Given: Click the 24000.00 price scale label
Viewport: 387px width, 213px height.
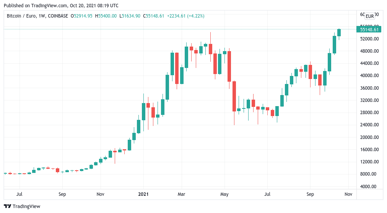Looking at the screenshot, I should 369,125.
